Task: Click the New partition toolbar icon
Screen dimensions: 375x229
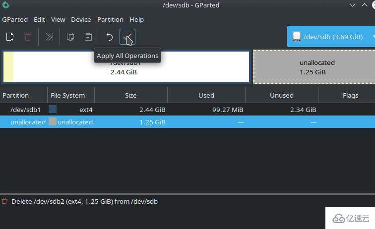Action: click(10, 37)
